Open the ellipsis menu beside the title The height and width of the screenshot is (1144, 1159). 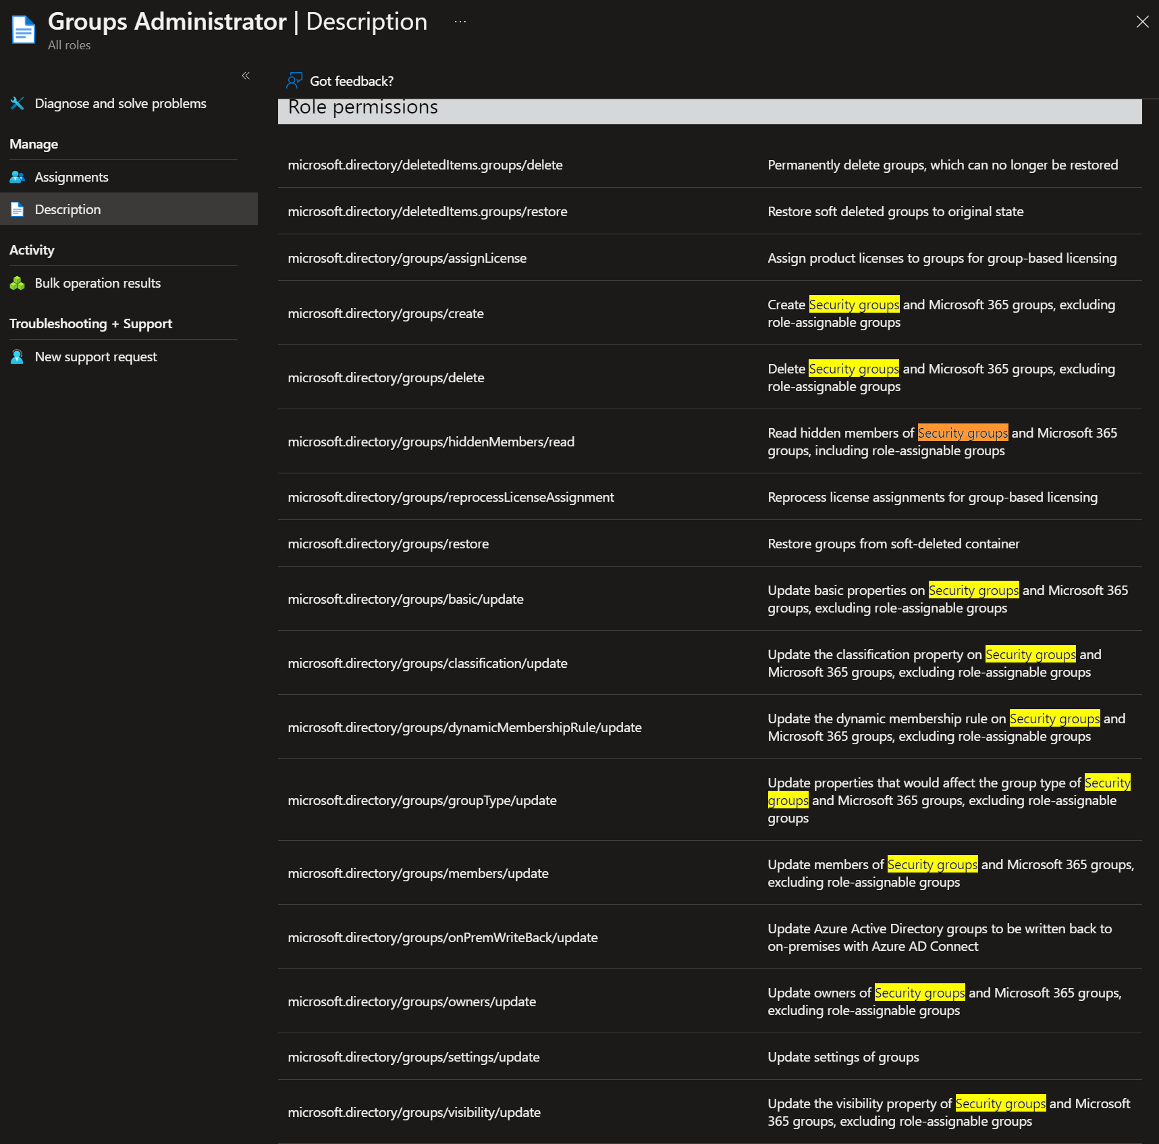460,21
